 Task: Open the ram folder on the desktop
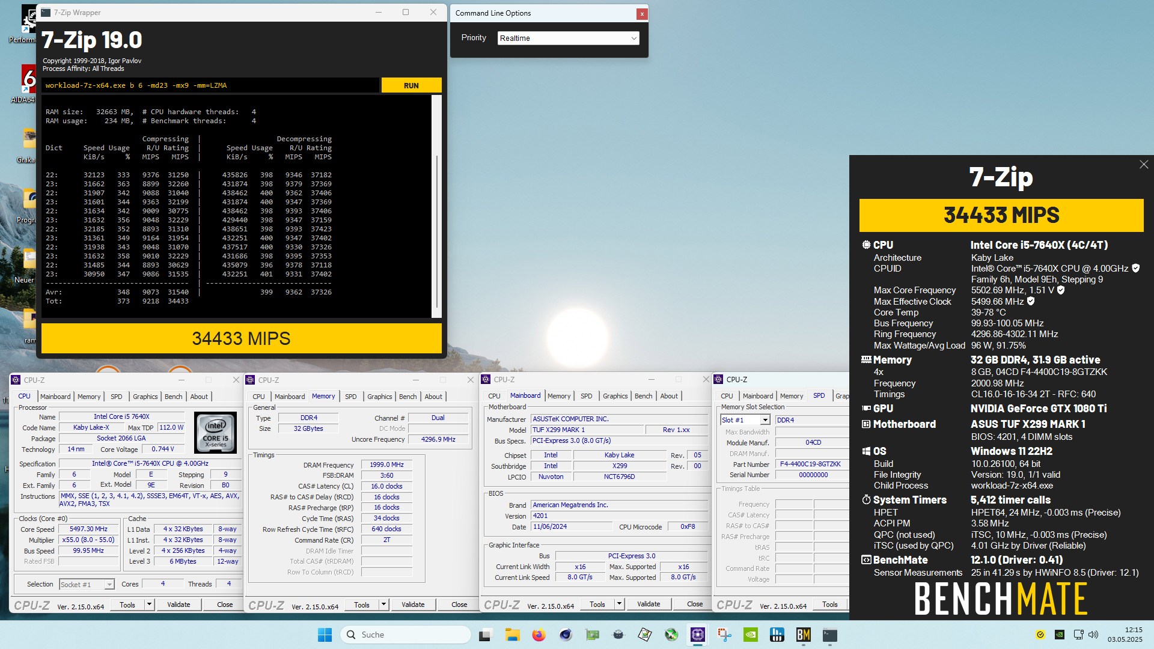(x=29, y=326)
